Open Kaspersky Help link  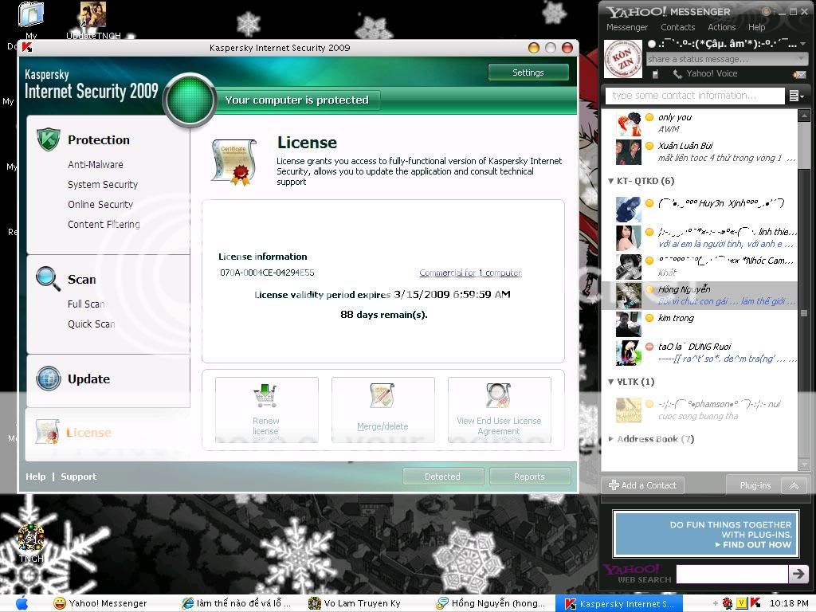pyautogui.click(x=35, y=477)
